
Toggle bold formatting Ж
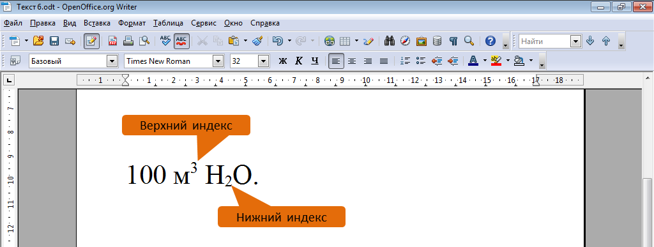283,61
